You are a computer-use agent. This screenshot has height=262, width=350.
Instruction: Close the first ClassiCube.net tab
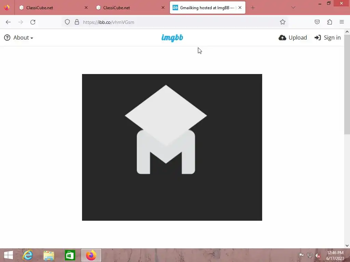click(x=86, y=8)
